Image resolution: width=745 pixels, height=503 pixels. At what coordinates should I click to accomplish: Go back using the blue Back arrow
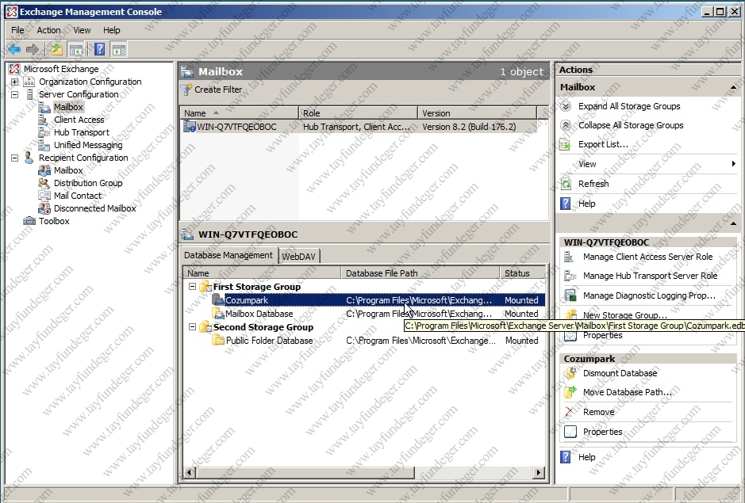click(x=14, y=49)
